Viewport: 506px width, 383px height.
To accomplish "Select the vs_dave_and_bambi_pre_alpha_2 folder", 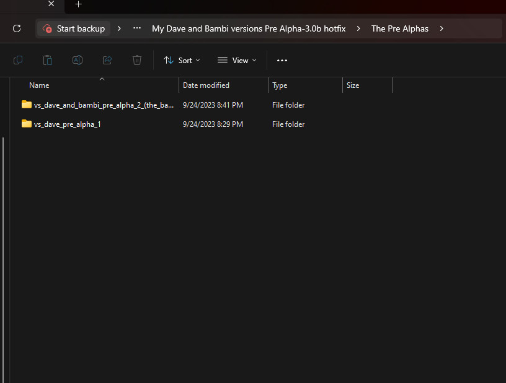I will [x=104, y=105].
